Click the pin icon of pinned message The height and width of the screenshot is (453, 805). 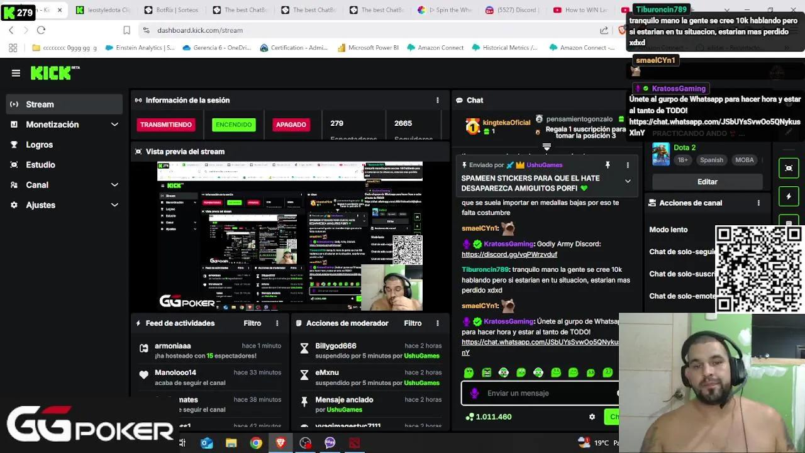tap(608, 165)
